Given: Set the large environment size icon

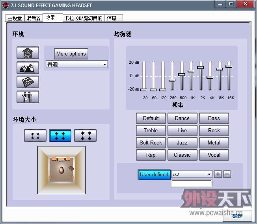Looking at the screenshot, I should pos(85,135).
